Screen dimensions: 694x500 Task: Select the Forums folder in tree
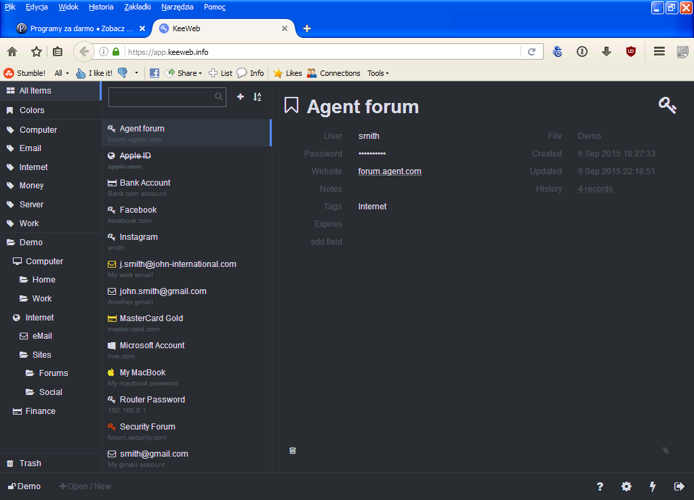[53, 373]
